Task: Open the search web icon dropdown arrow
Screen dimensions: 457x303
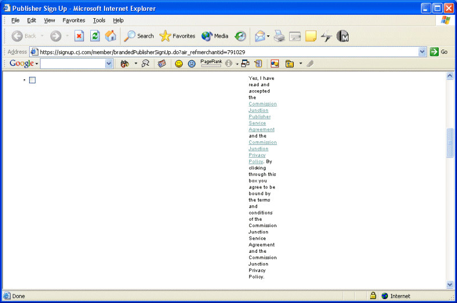Action: (x=136, y=63)
